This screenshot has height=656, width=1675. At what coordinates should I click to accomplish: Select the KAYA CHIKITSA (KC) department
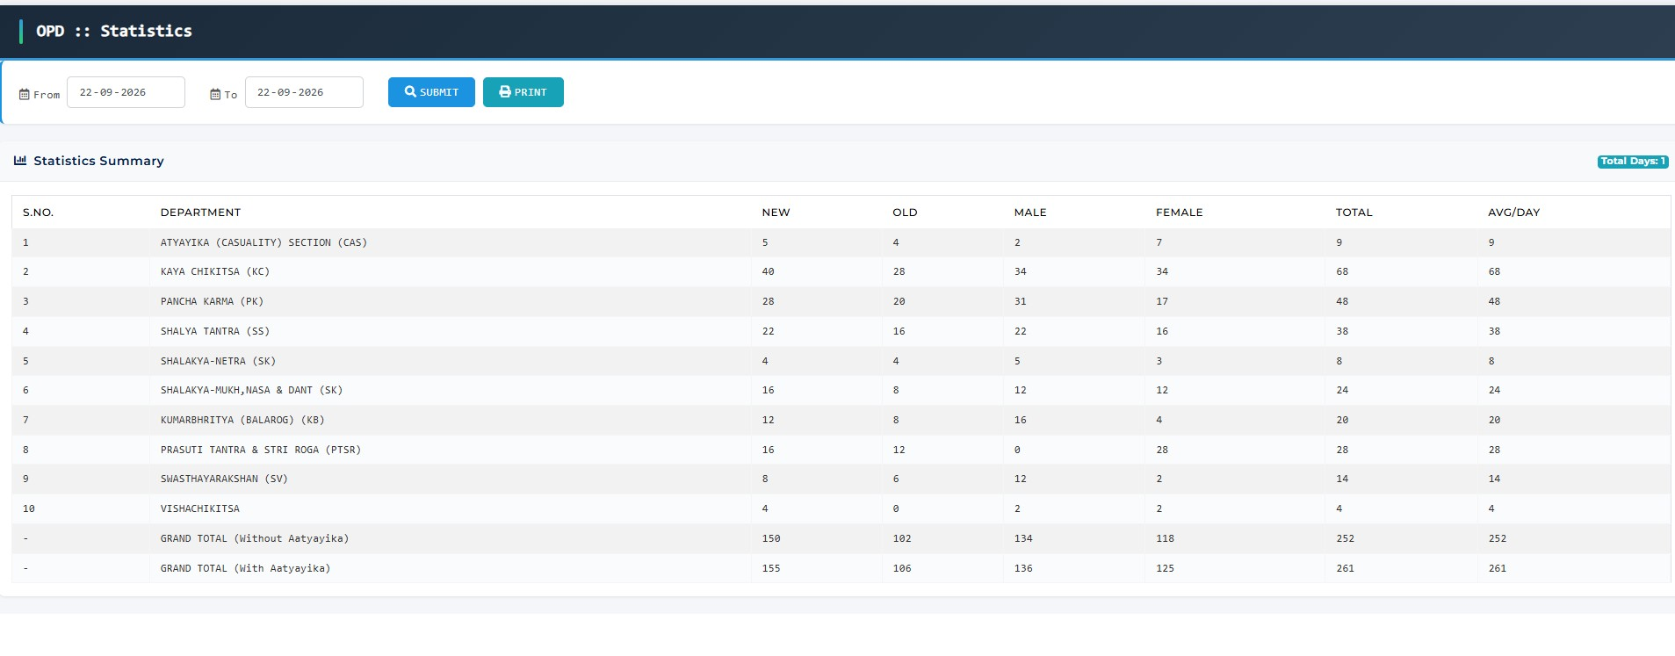coord(215,271)
